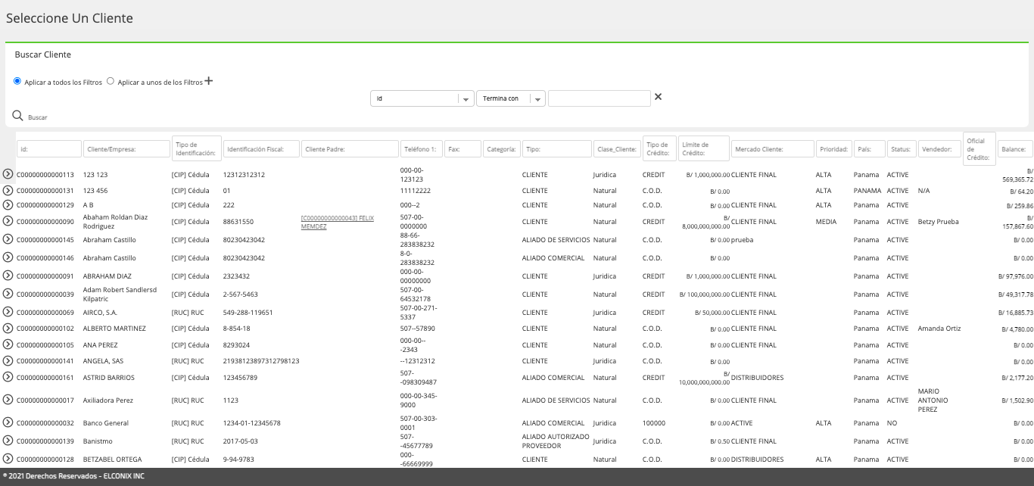
Task: Choose 'Aplicar a unos de los Filtros' radio
Action: pyautogui.click(x=111, y=81)
